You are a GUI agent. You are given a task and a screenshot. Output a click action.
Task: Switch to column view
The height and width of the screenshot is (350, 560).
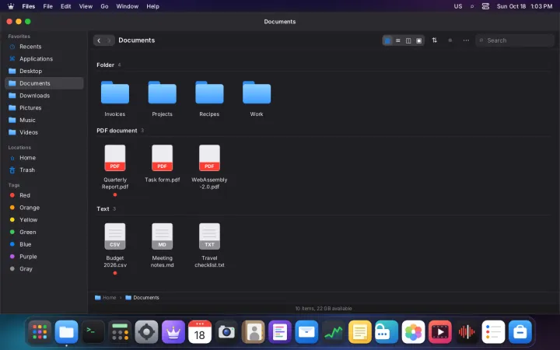[408, 40]
